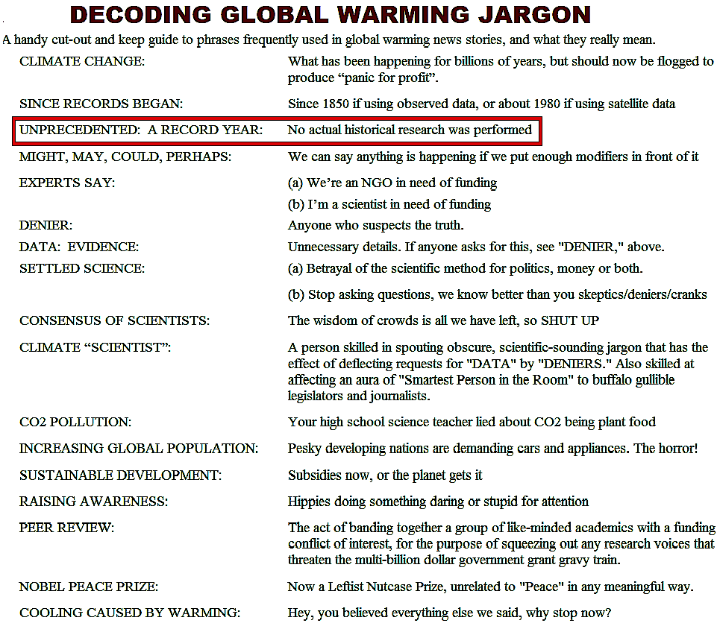Click line 'The act of banding together a group'
The height and width of the screenshot is (629, 717).
[501, 528]
